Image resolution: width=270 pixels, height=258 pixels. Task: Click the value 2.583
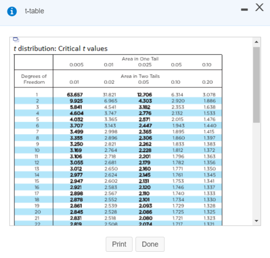[x=111, y=188]
